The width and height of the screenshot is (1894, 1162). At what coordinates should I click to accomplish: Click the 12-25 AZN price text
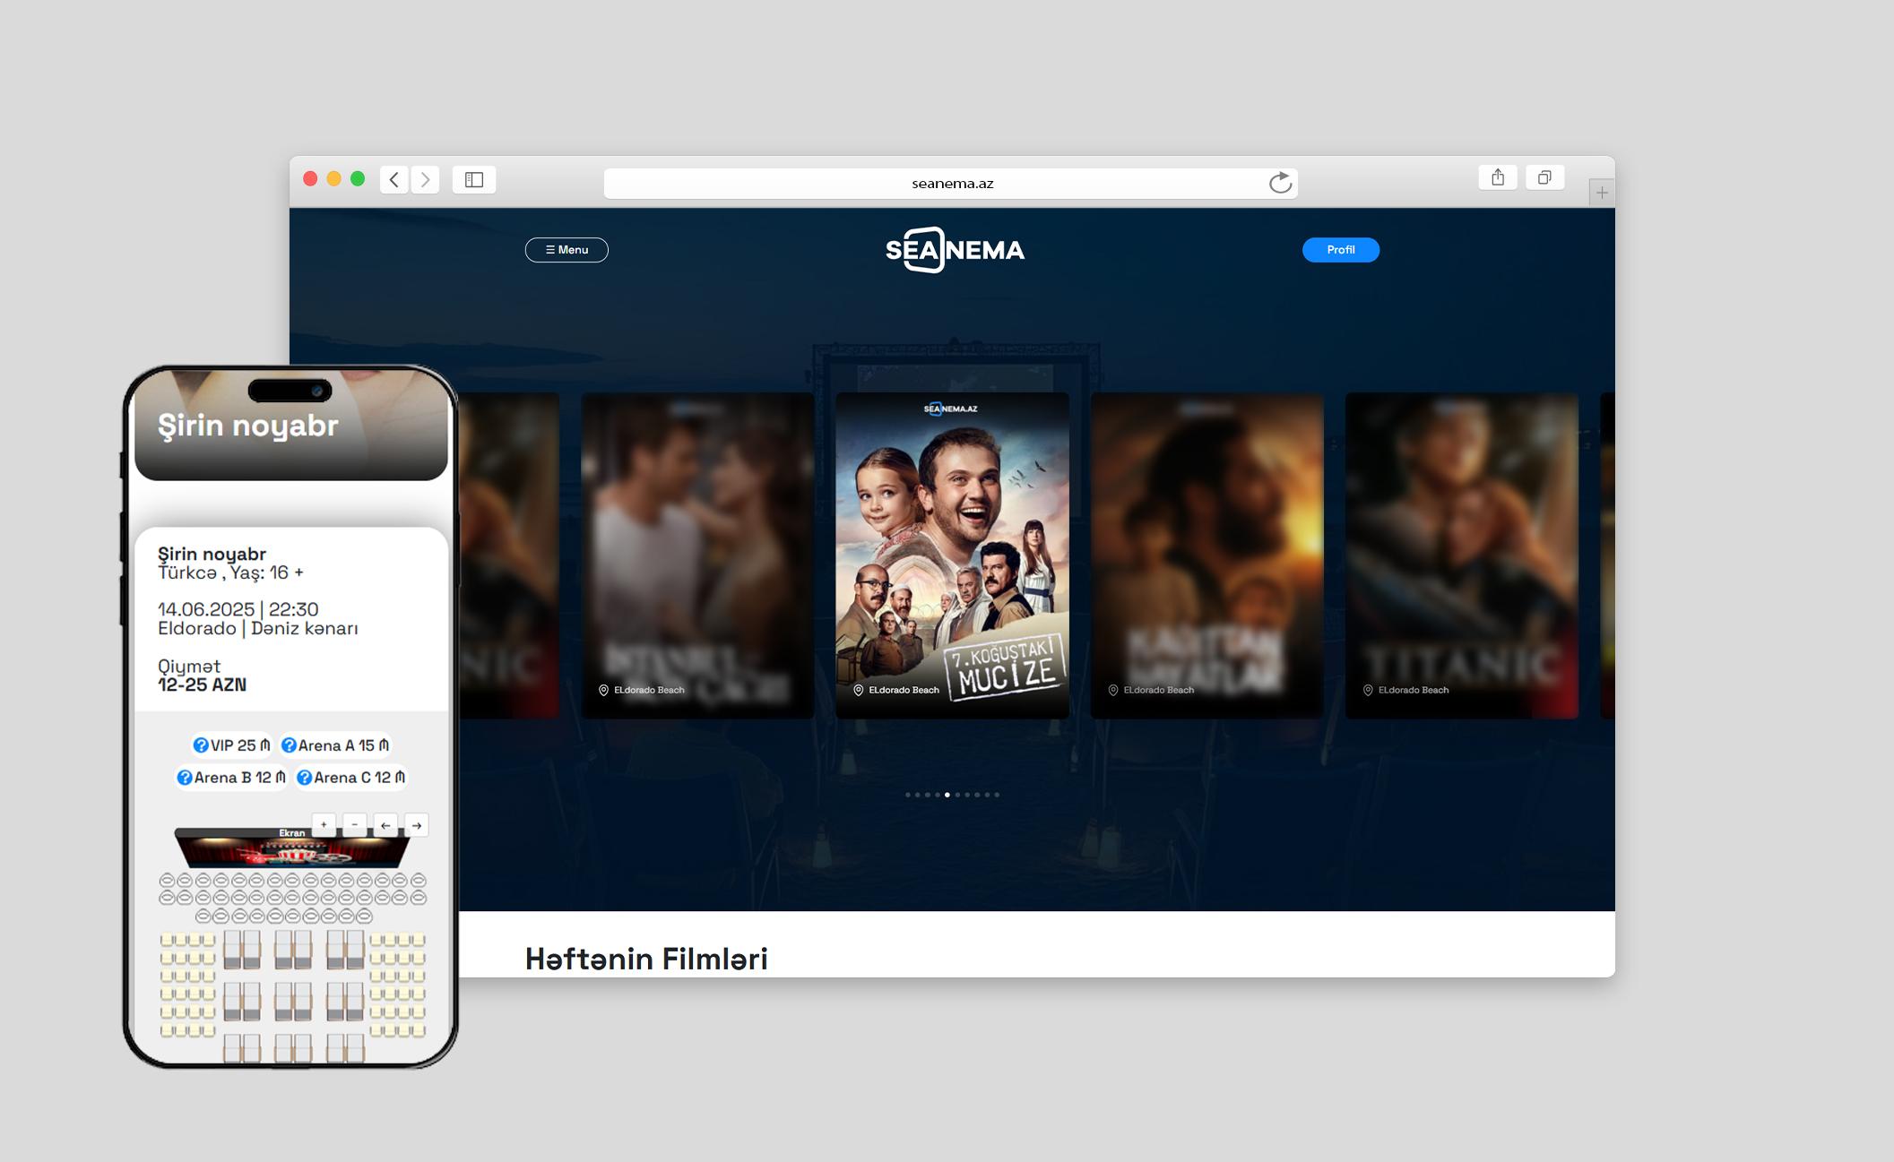coord(202,684)
